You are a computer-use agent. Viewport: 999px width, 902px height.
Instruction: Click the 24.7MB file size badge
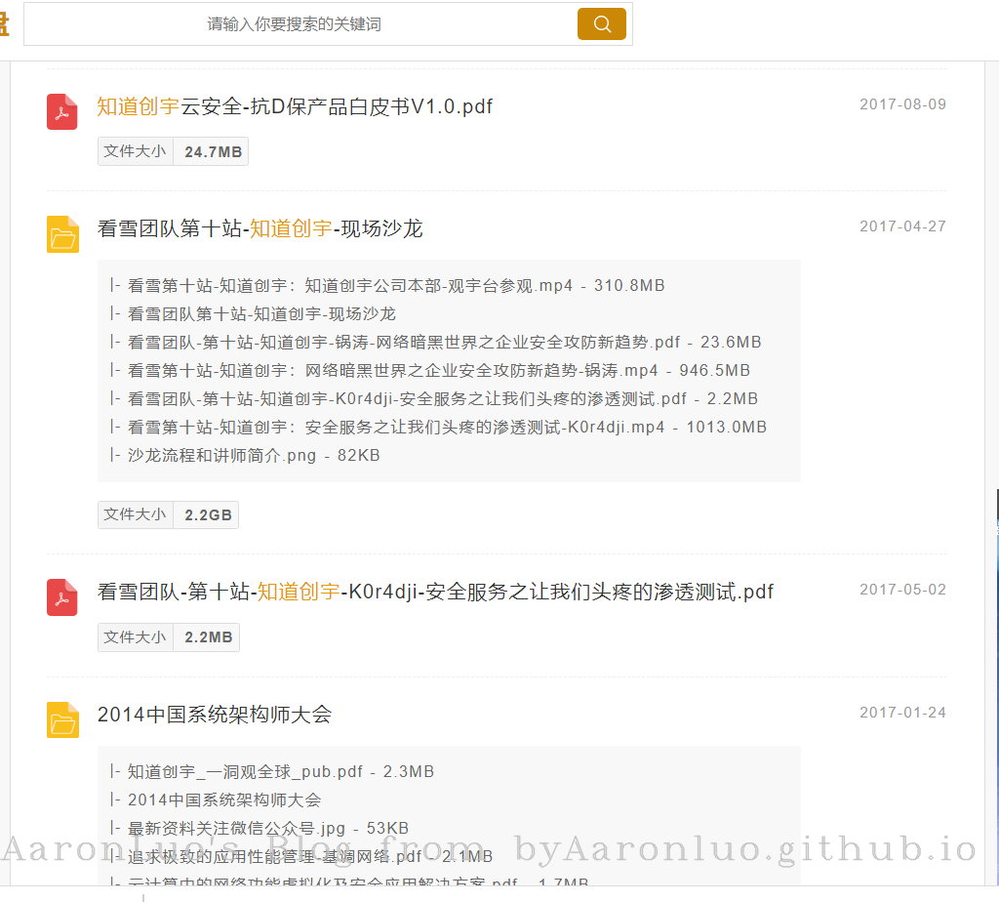pyautogui.click(x=213, y=151)
